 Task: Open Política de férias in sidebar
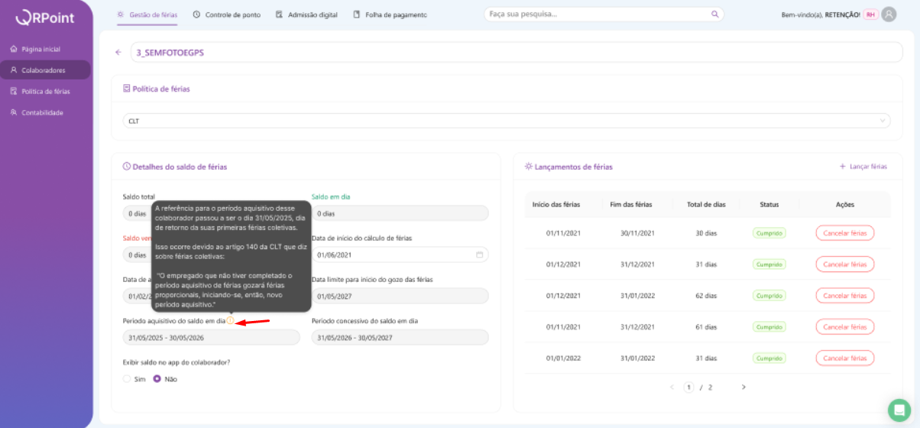[45, 91]
